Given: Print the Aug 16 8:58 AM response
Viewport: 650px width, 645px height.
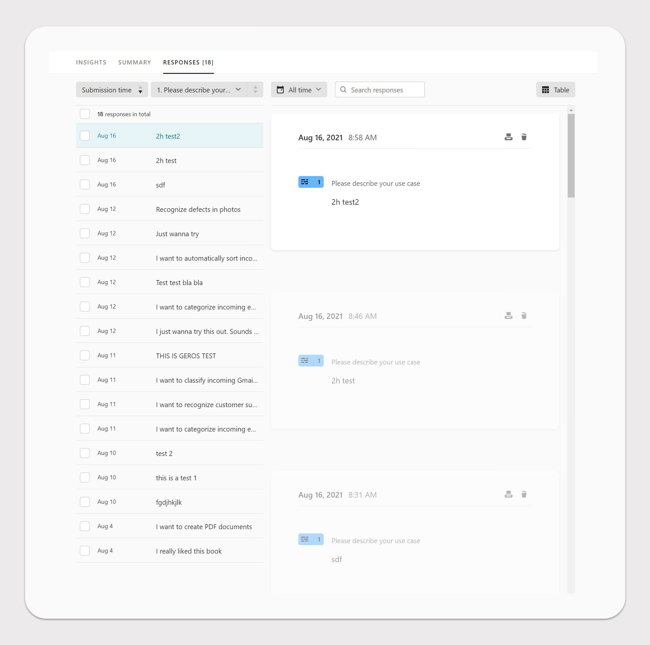Looking at the screenshot, I should pos(508,137).
